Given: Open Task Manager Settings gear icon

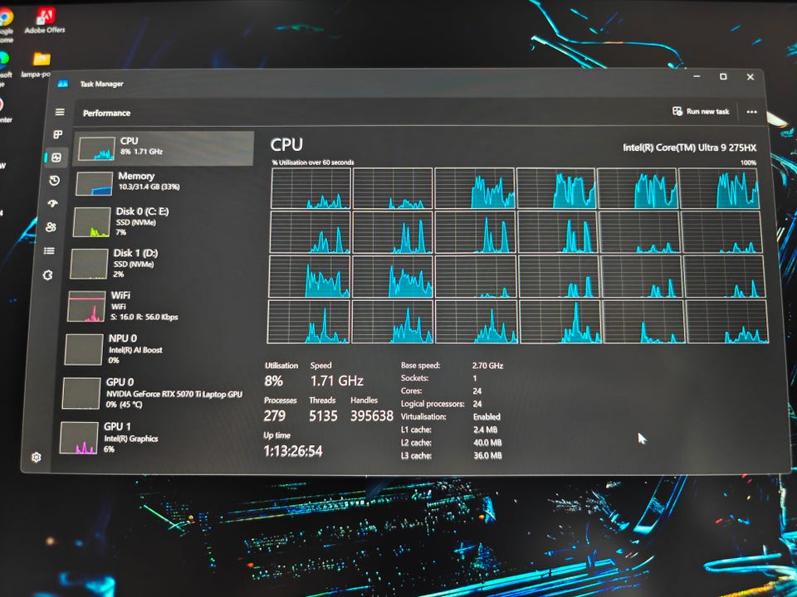Looking at the screenshot, I should tap(36, 457).
